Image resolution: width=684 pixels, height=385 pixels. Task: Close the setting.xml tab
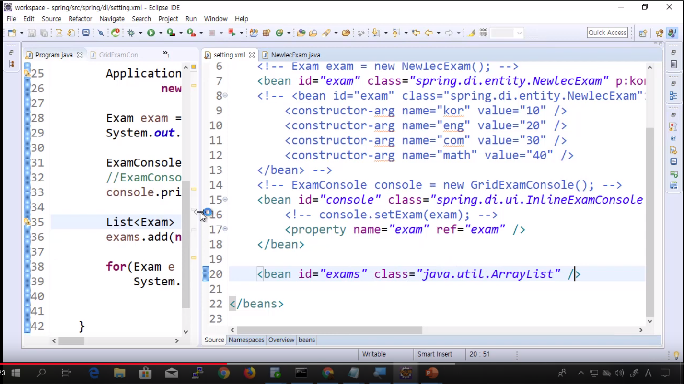click(252, 55)
